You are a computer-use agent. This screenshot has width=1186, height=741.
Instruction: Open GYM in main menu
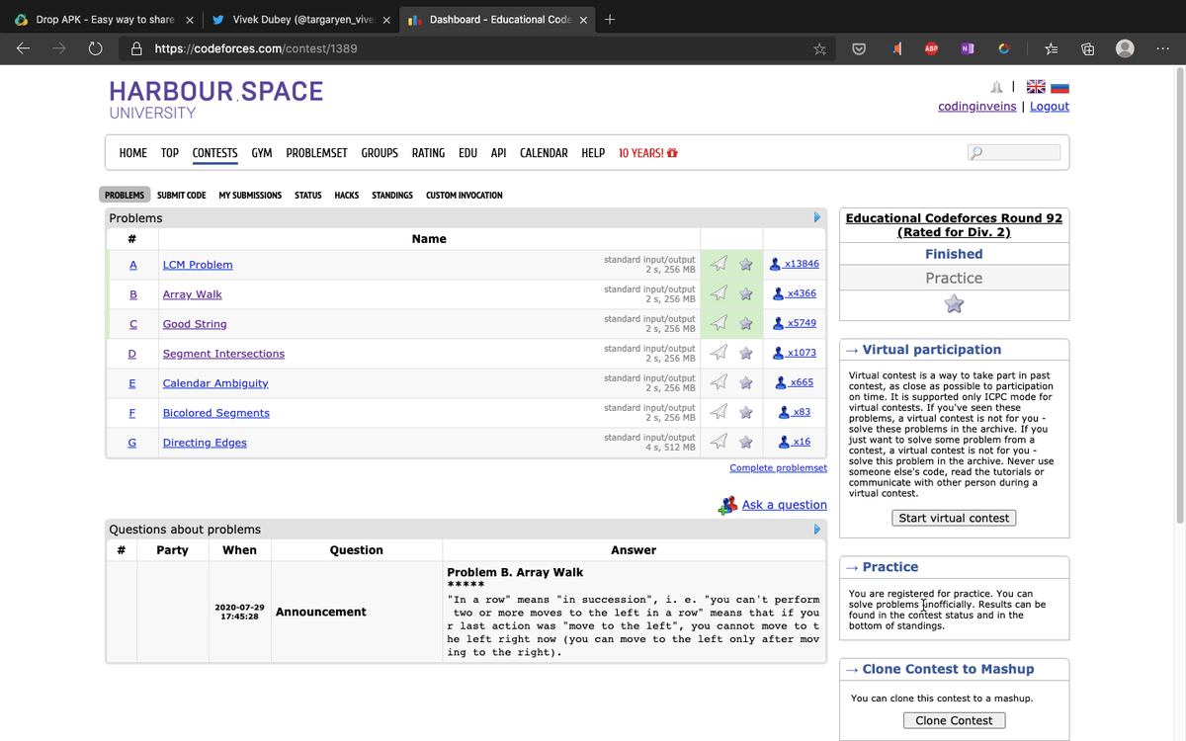click(262, 153)
